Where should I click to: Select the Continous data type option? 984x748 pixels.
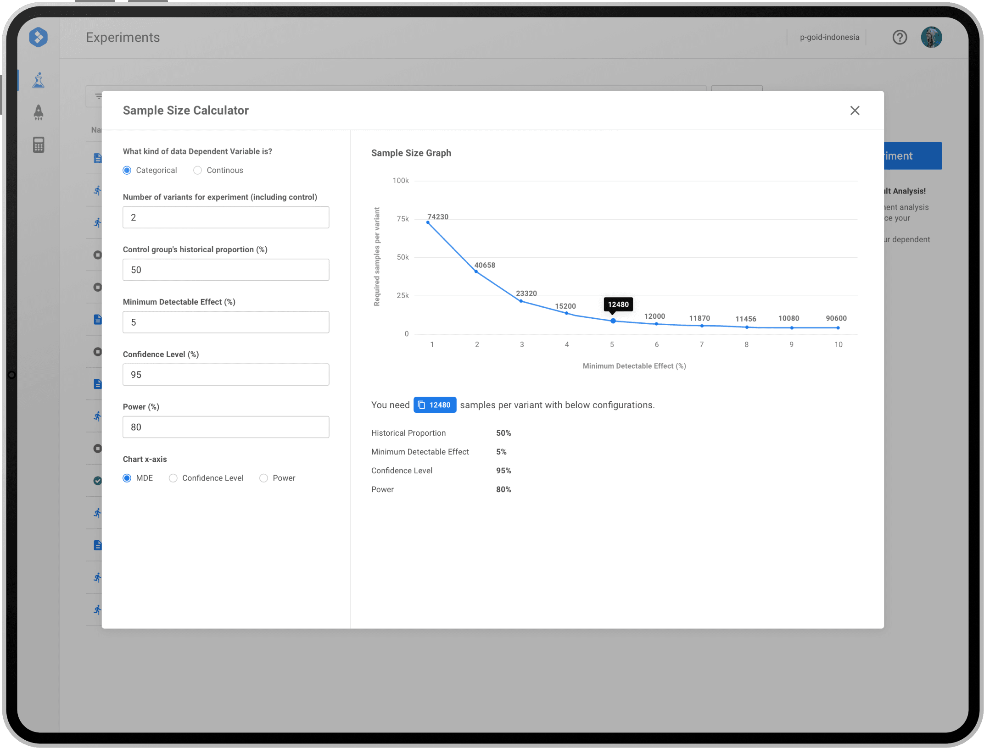[197, 170]
